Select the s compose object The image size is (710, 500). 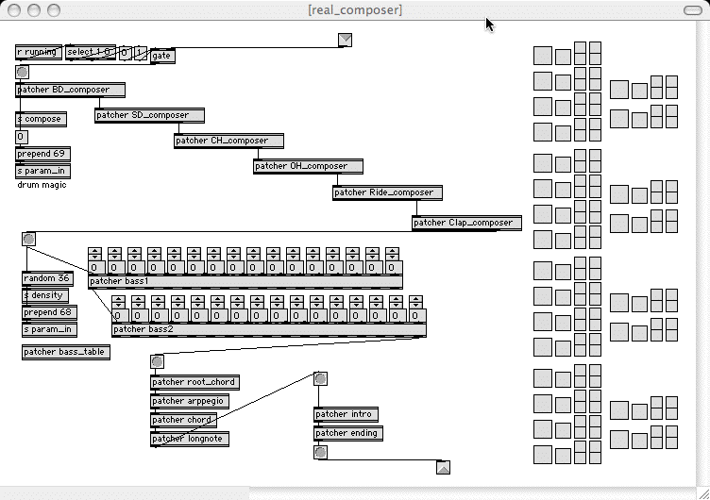coord(41,119)
